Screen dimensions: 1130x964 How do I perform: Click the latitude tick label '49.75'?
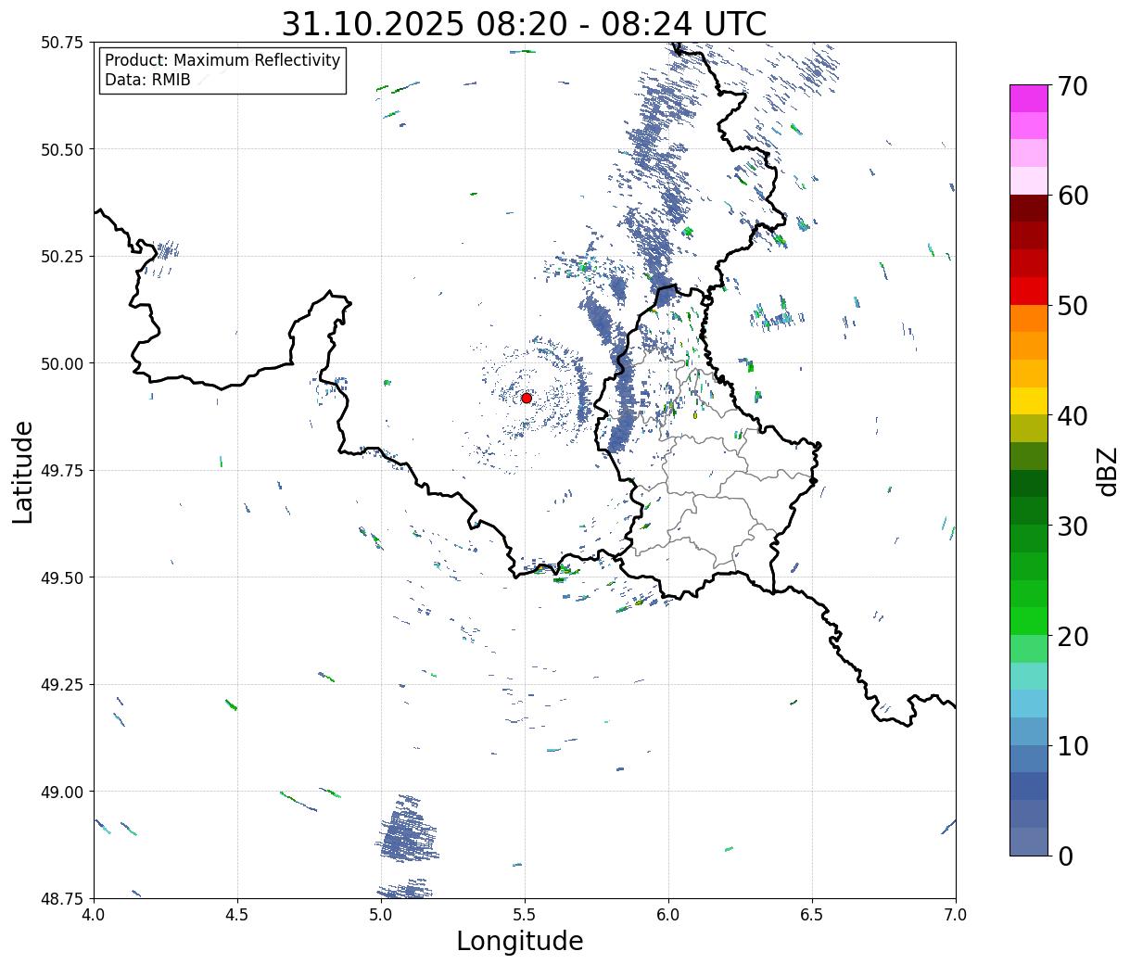click(x=61, y=471)
